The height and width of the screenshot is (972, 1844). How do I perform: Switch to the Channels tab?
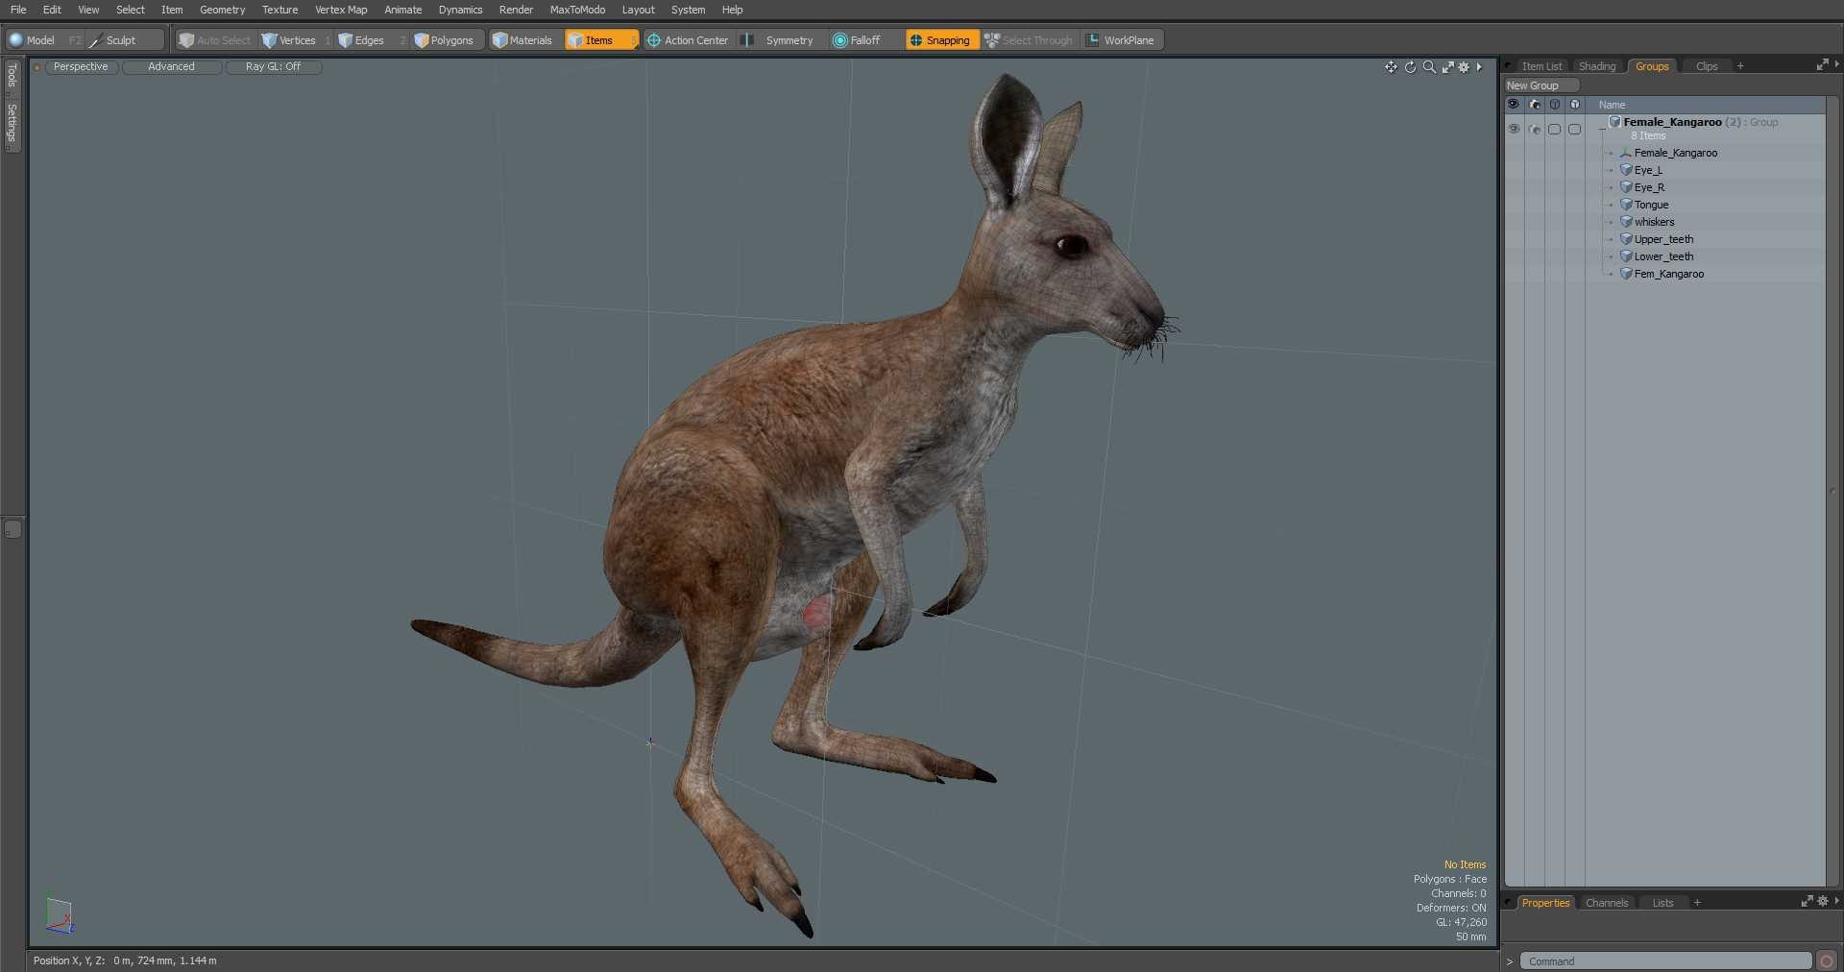1607,903
